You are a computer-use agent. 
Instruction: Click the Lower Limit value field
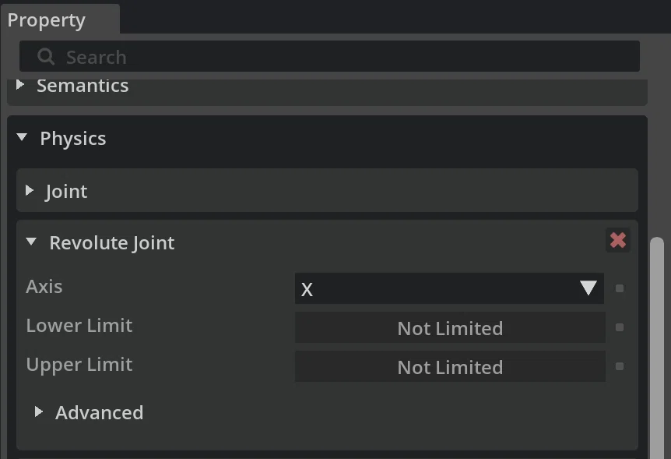coord(450,327)
